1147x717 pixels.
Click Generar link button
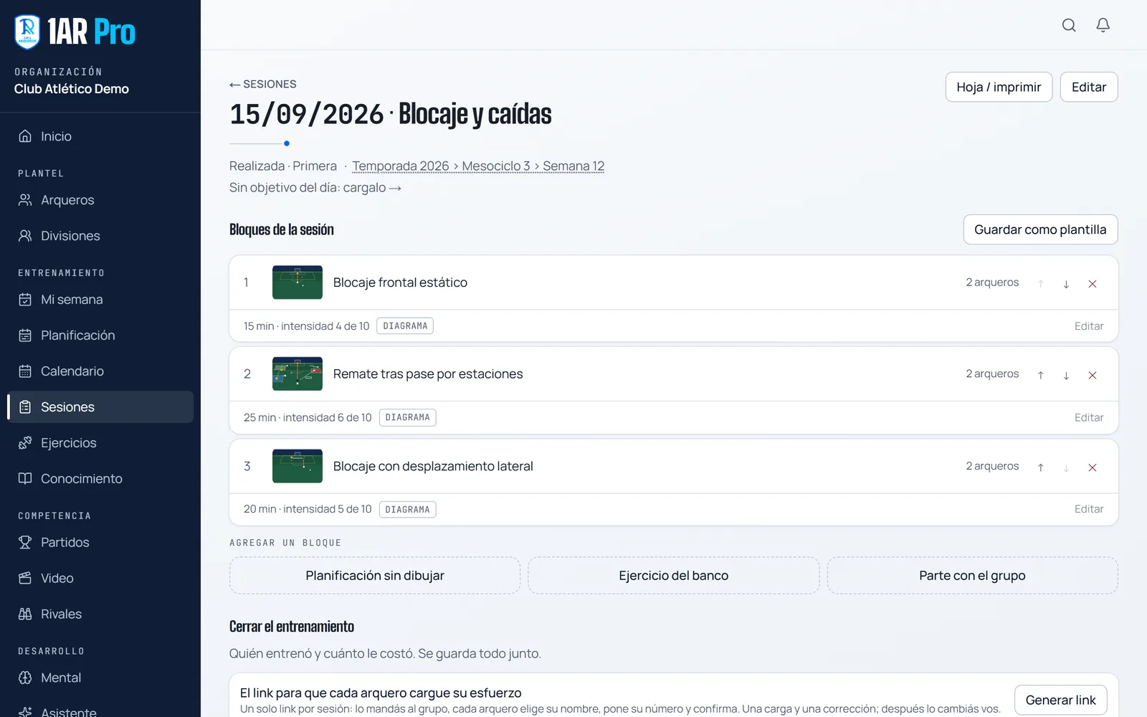click(x=1060, y=700)
